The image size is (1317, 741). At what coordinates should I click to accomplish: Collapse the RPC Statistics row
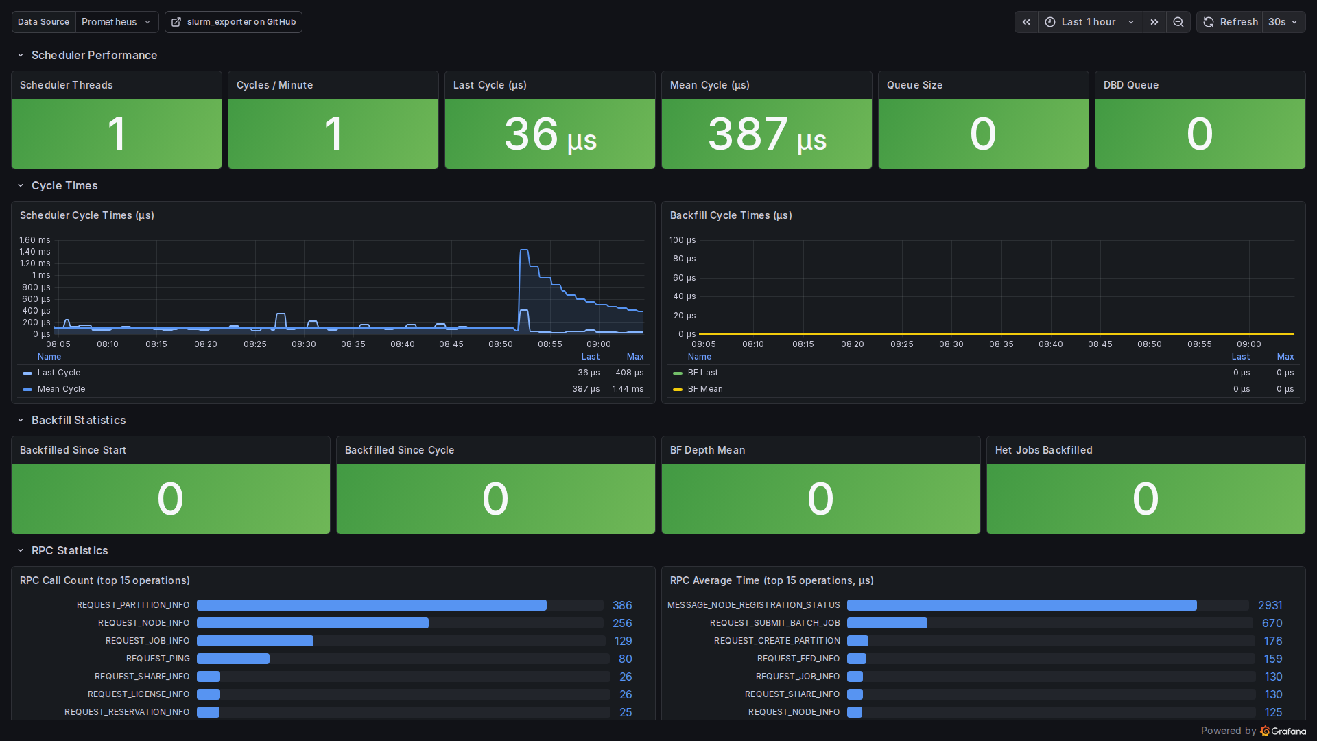point(21,550)
